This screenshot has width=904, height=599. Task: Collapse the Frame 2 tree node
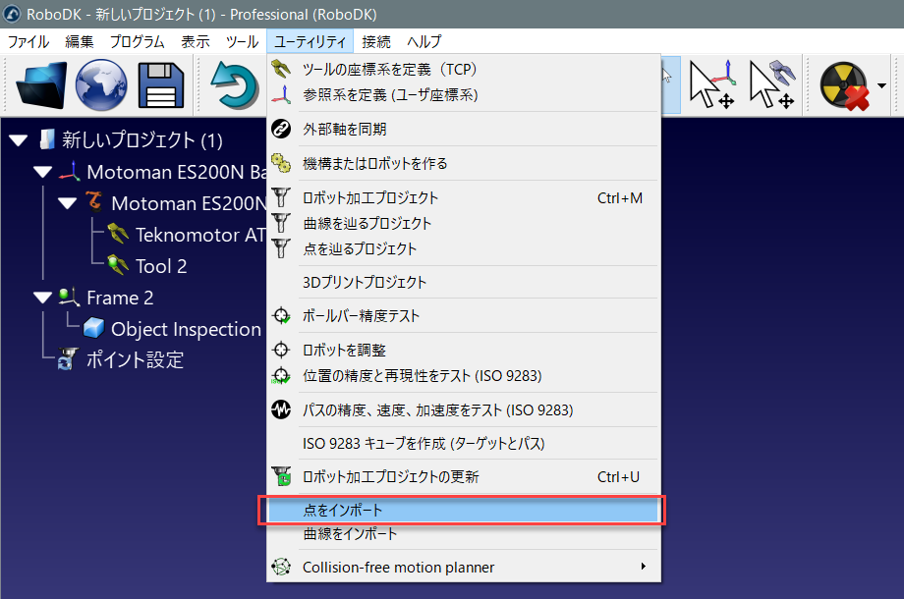tap(42, 298)
